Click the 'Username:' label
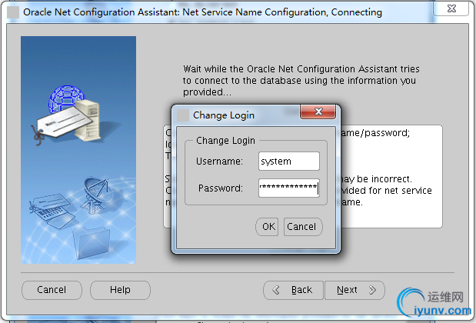476x323 pixels. [x=219, y=161]
